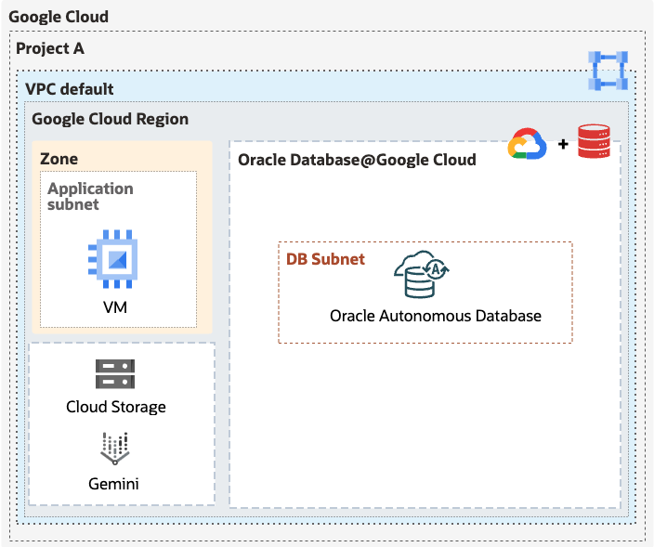Click the 'Google Cloud Region' label
This screenshot has height=547, width=654.
(111, 119)
